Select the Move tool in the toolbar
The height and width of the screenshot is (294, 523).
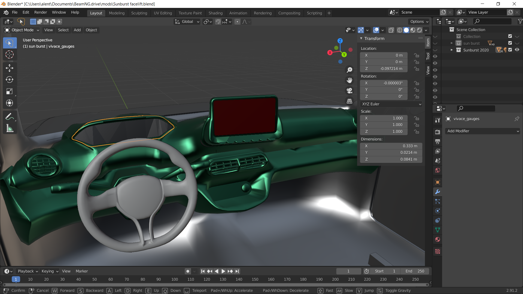10,68
